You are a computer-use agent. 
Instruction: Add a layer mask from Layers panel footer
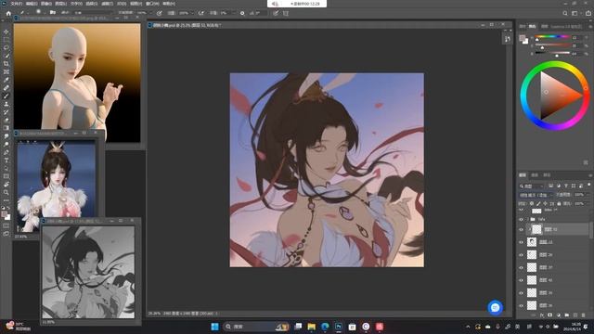549,315
